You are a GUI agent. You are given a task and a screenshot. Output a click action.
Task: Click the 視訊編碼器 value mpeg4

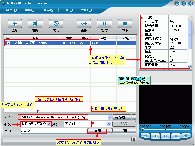click(178, 39)
